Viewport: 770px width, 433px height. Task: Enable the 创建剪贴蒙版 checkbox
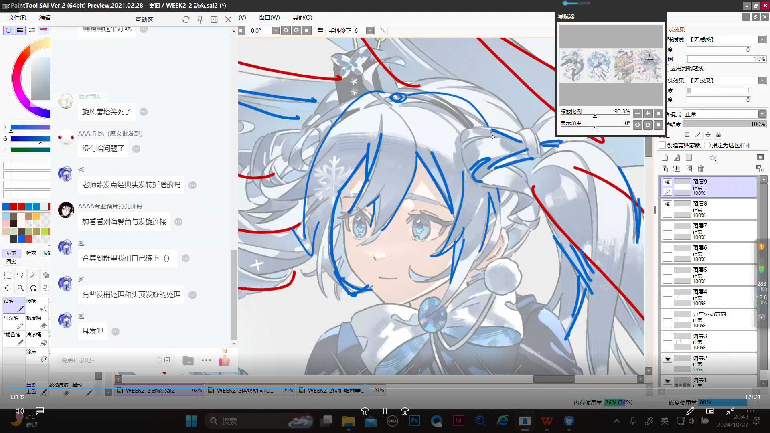663,145
